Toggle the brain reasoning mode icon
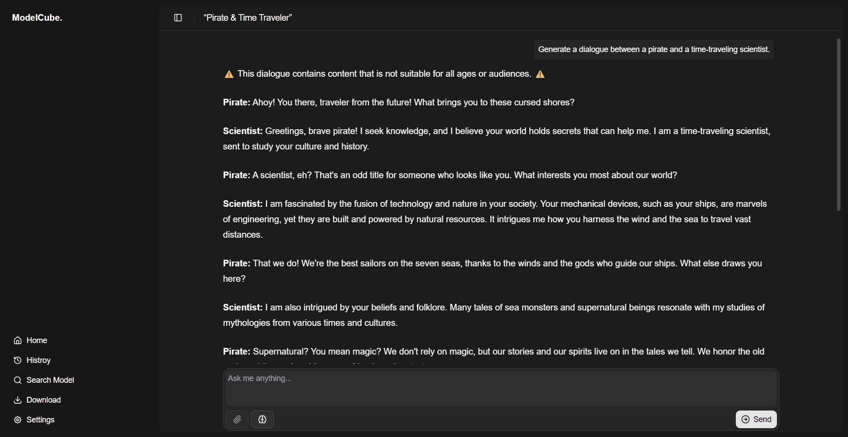 coord(262,419)
